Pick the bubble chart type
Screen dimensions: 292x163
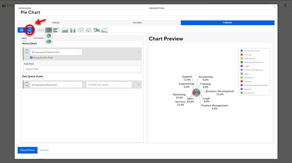(89, 30)
